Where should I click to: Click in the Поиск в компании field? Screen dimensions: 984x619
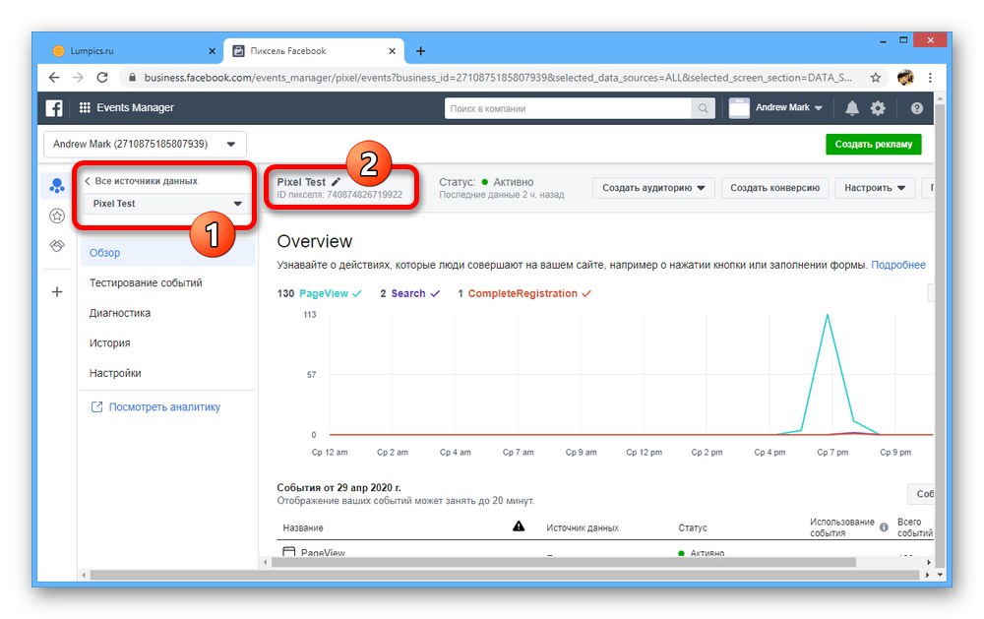[568, 108]
